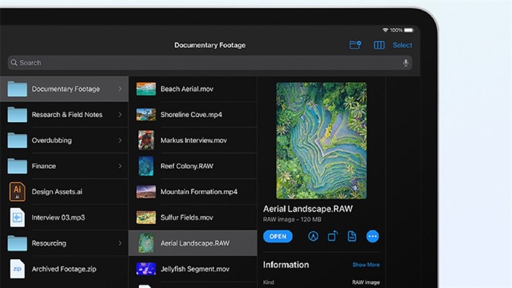
Task: Expand the Finance chevron
Action: [x=120, y=166]
